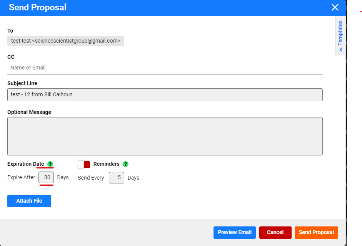Screen dimensions: 362x246
Task: Click the Send Every days field
Action: [x=117, y=178]
